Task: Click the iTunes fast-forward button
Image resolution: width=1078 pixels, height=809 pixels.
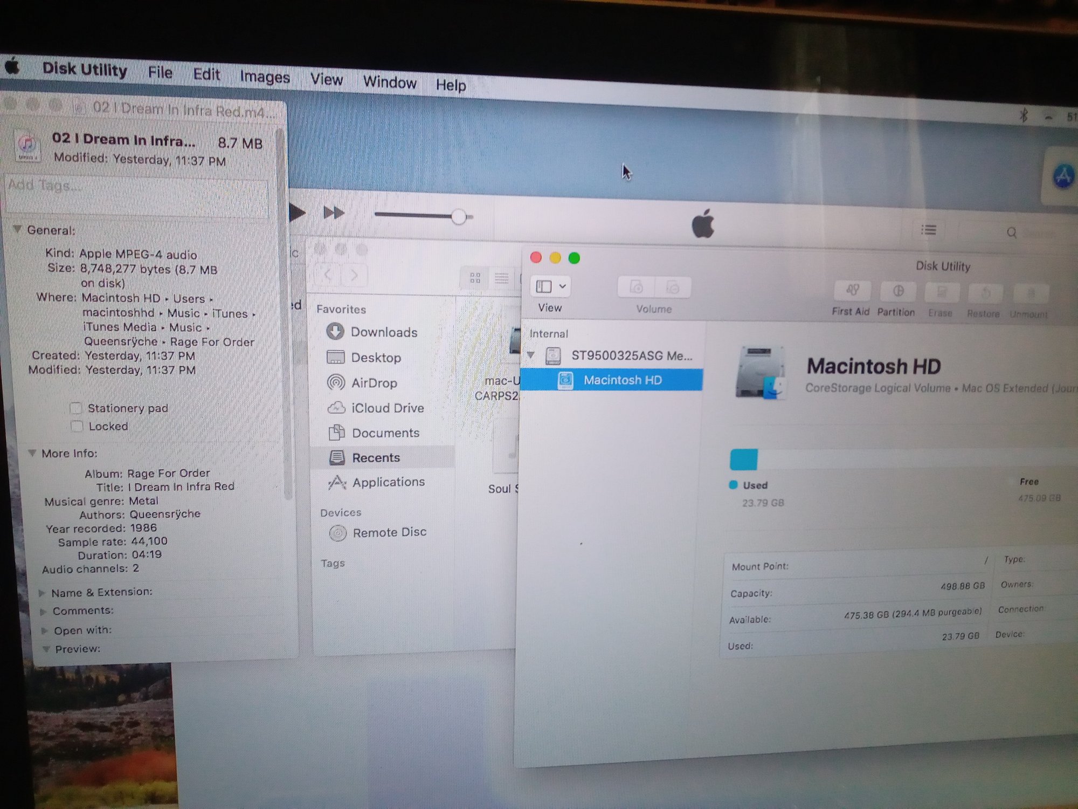Action: [334, 213]
